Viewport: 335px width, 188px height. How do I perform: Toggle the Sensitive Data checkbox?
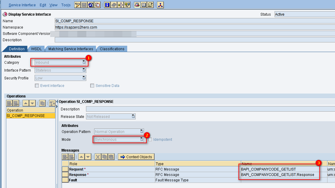[92, 86]
